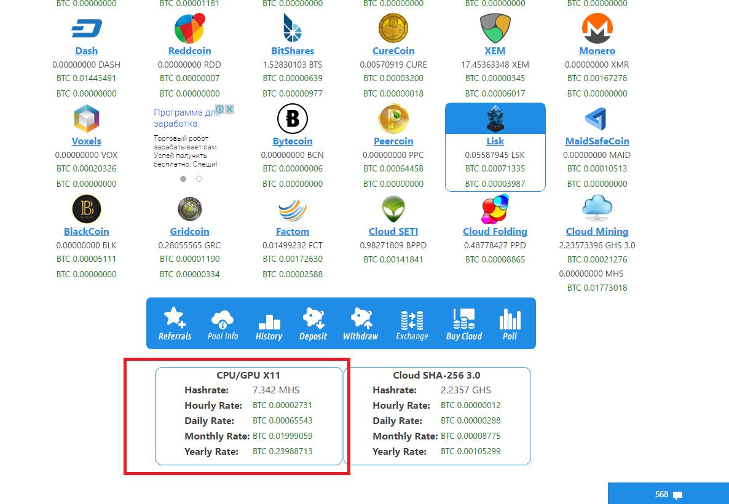Follow the XEM link

pyautogui.click(x=495, y=50)
